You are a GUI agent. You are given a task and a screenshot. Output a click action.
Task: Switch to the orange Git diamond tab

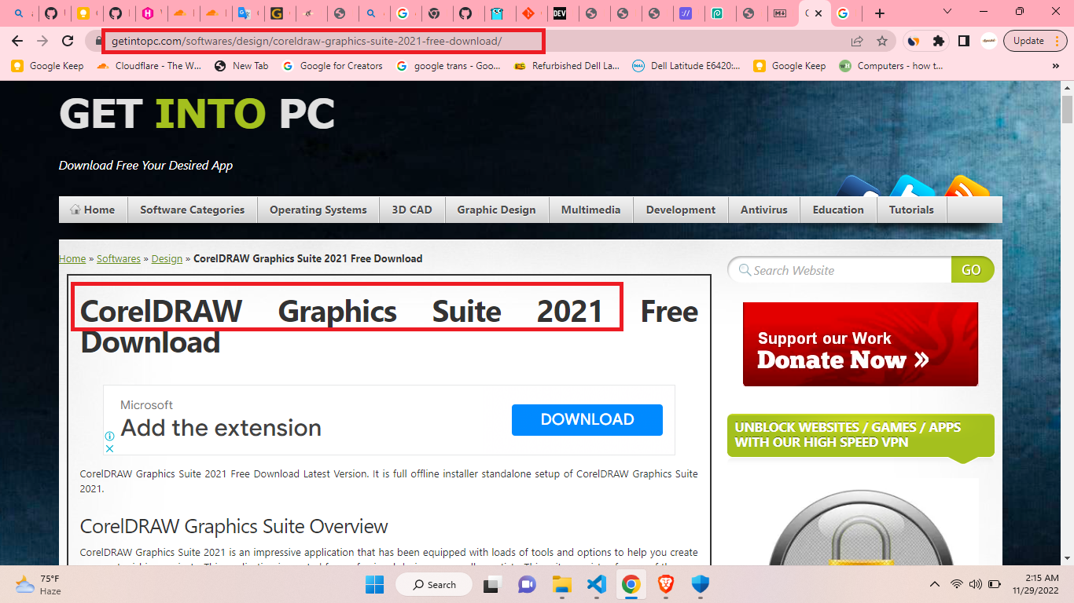(528, 13)
